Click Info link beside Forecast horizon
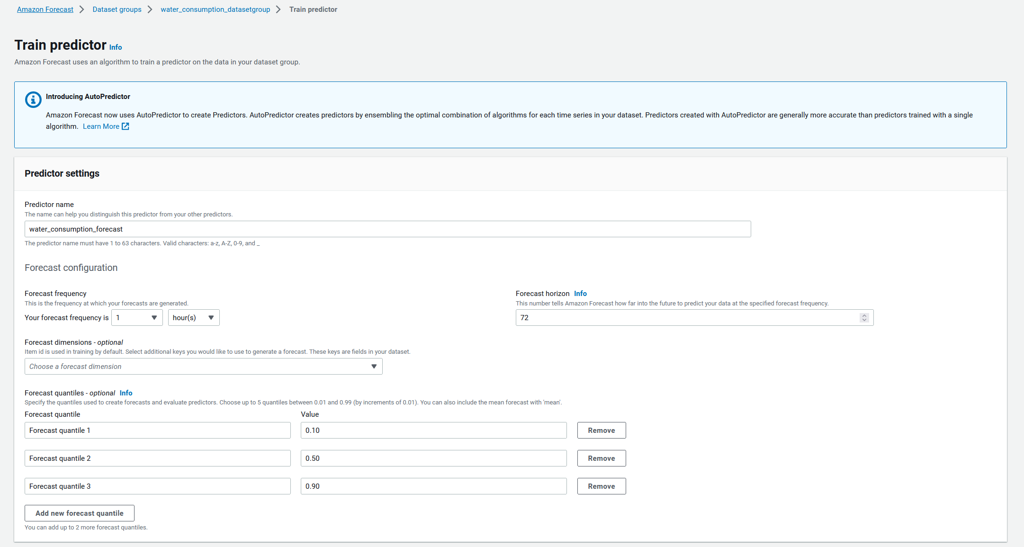The width and height of the screenshot is (1024, 547). coord(580,294)
